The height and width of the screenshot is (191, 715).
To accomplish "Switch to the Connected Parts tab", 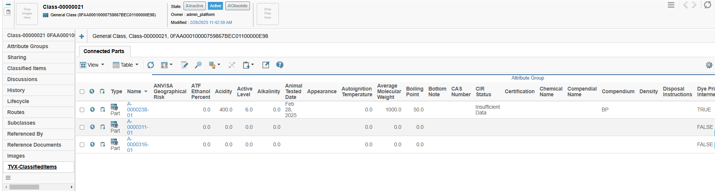I will click(x=104, y=52).
